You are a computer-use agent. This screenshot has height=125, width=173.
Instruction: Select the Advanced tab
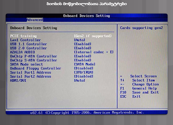(35, 20)
